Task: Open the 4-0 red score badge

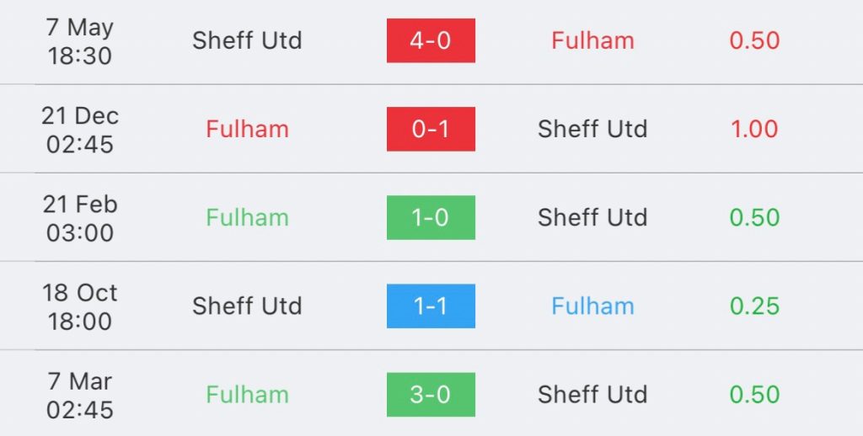Action: click(431, 40)
